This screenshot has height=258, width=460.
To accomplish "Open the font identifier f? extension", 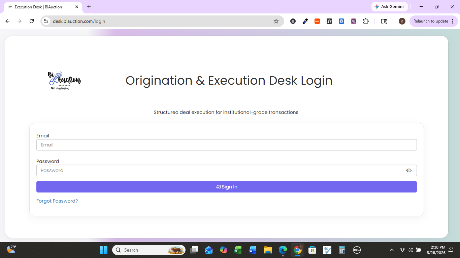I will [x=329, y=21].
